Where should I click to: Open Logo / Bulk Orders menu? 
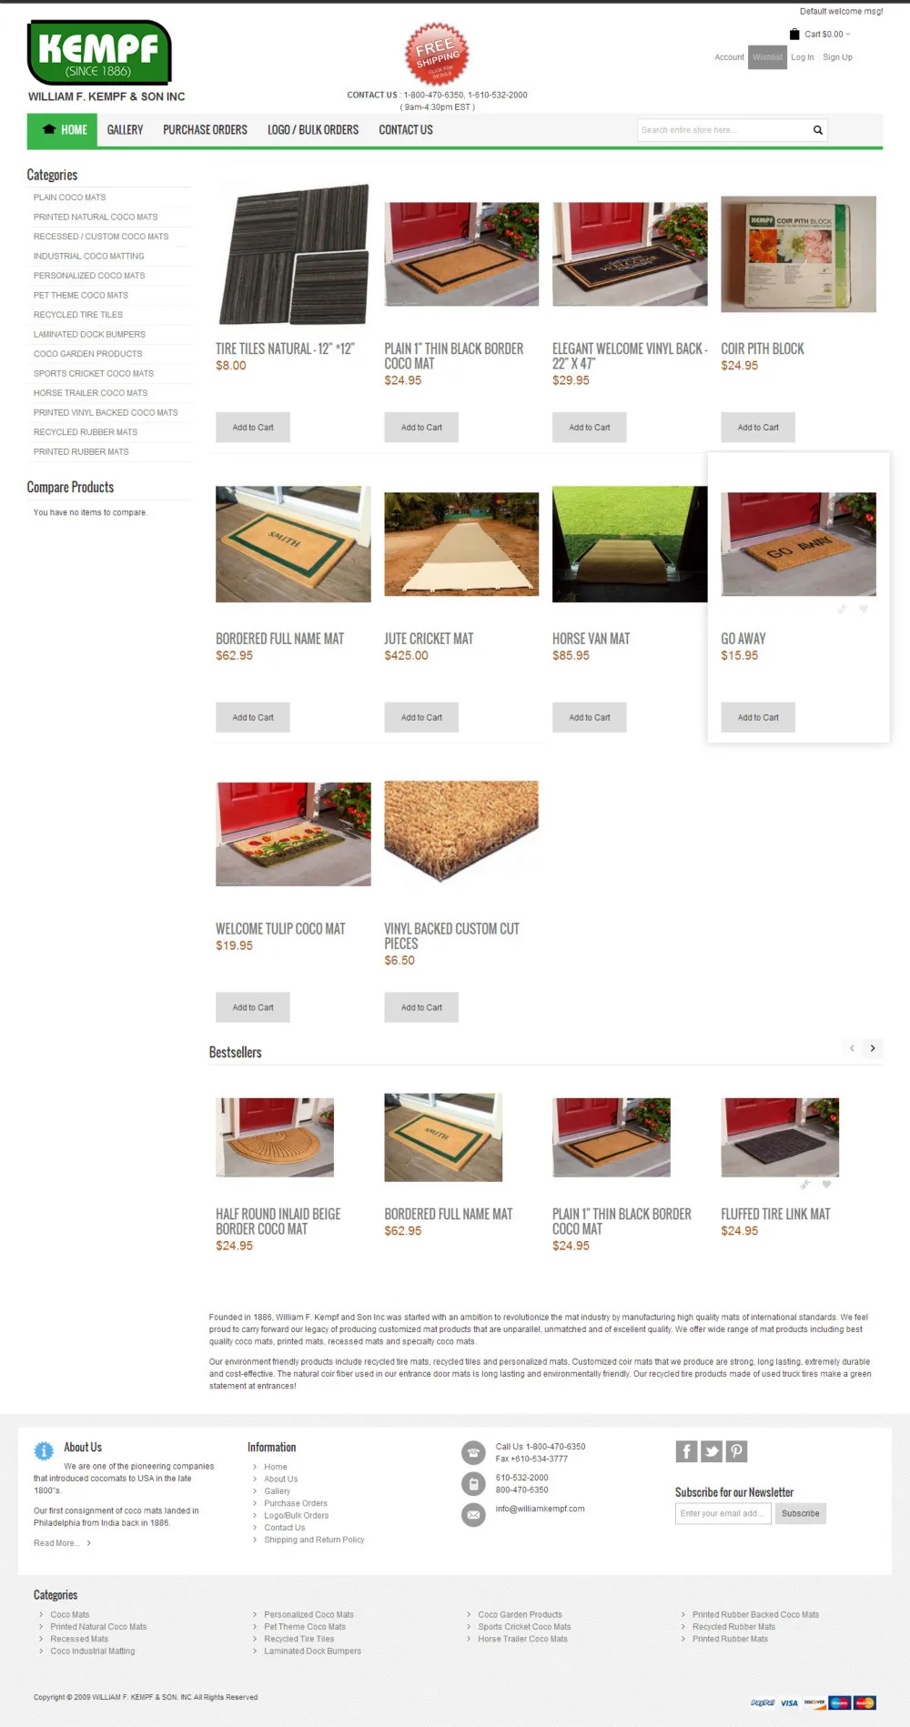click(313, 130)
